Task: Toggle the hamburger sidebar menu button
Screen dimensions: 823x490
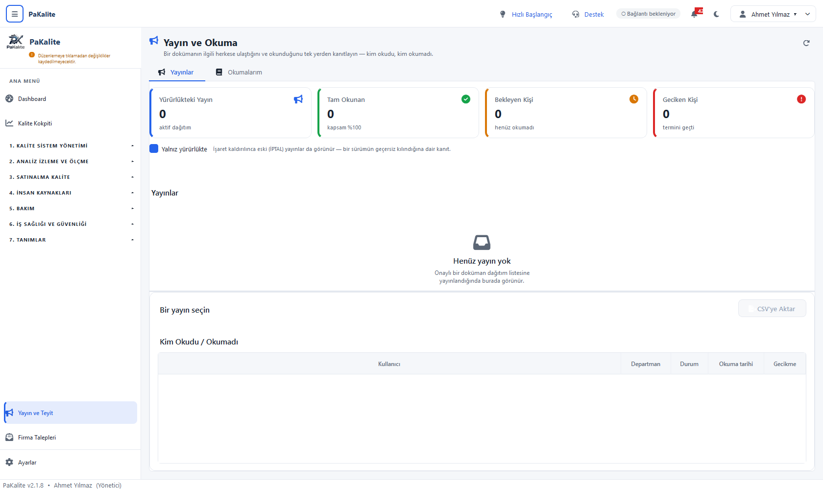Action: 15,14
